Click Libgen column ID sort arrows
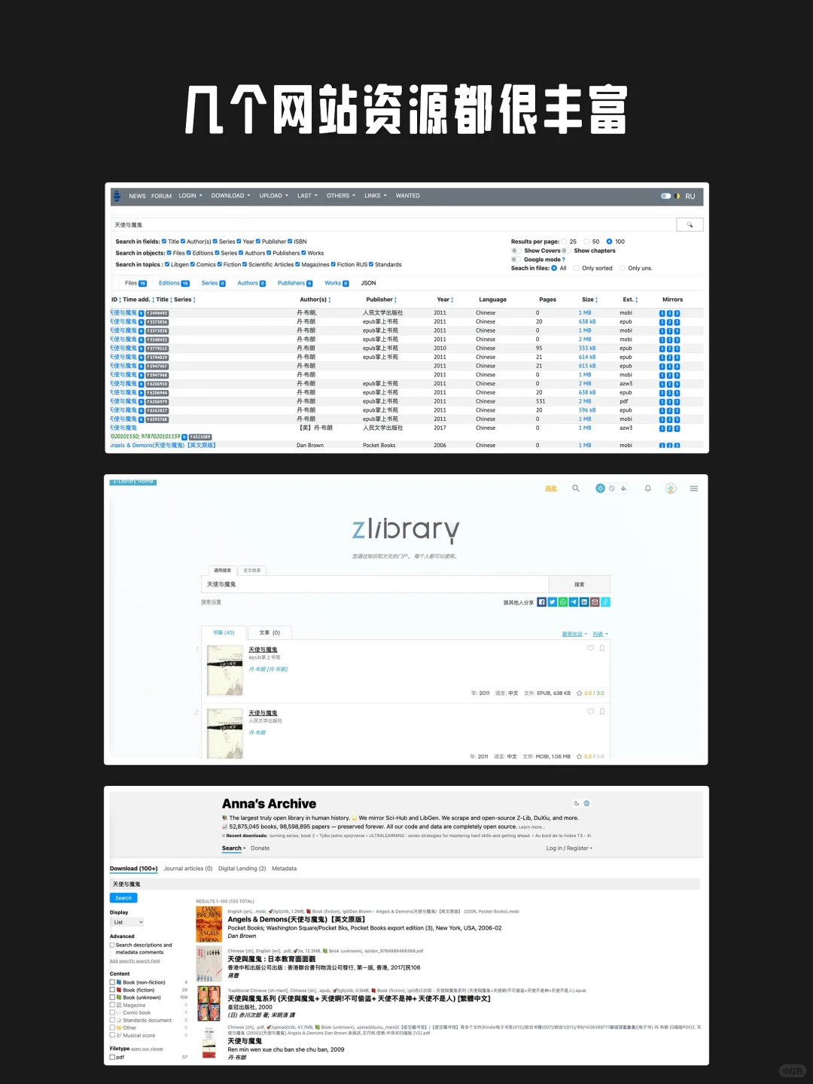The image size is (813, 1084). click(120, 300)
